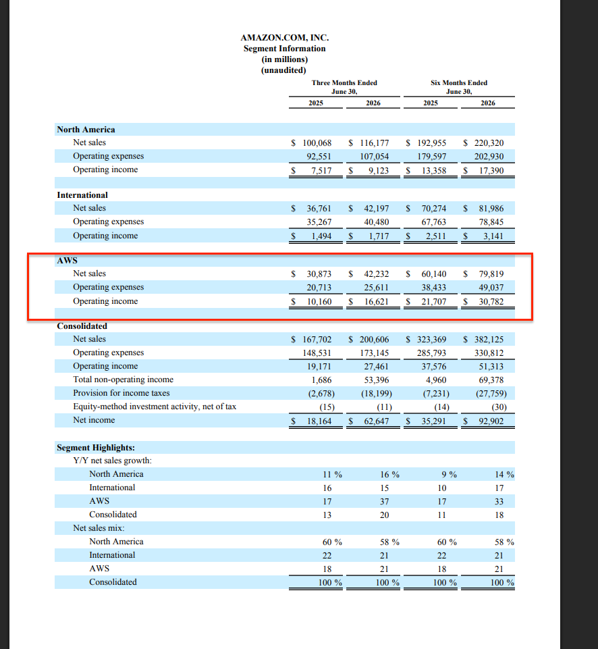The height and width of the screenshot is (649, 598).
Task: Select the "Provision for income taxes" row label
Action: coord(121,393)
